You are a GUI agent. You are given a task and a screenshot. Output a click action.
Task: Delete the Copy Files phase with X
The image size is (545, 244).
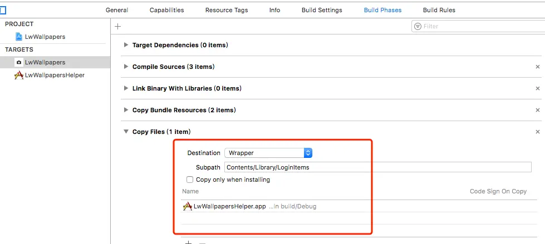[x=537, y=132]
